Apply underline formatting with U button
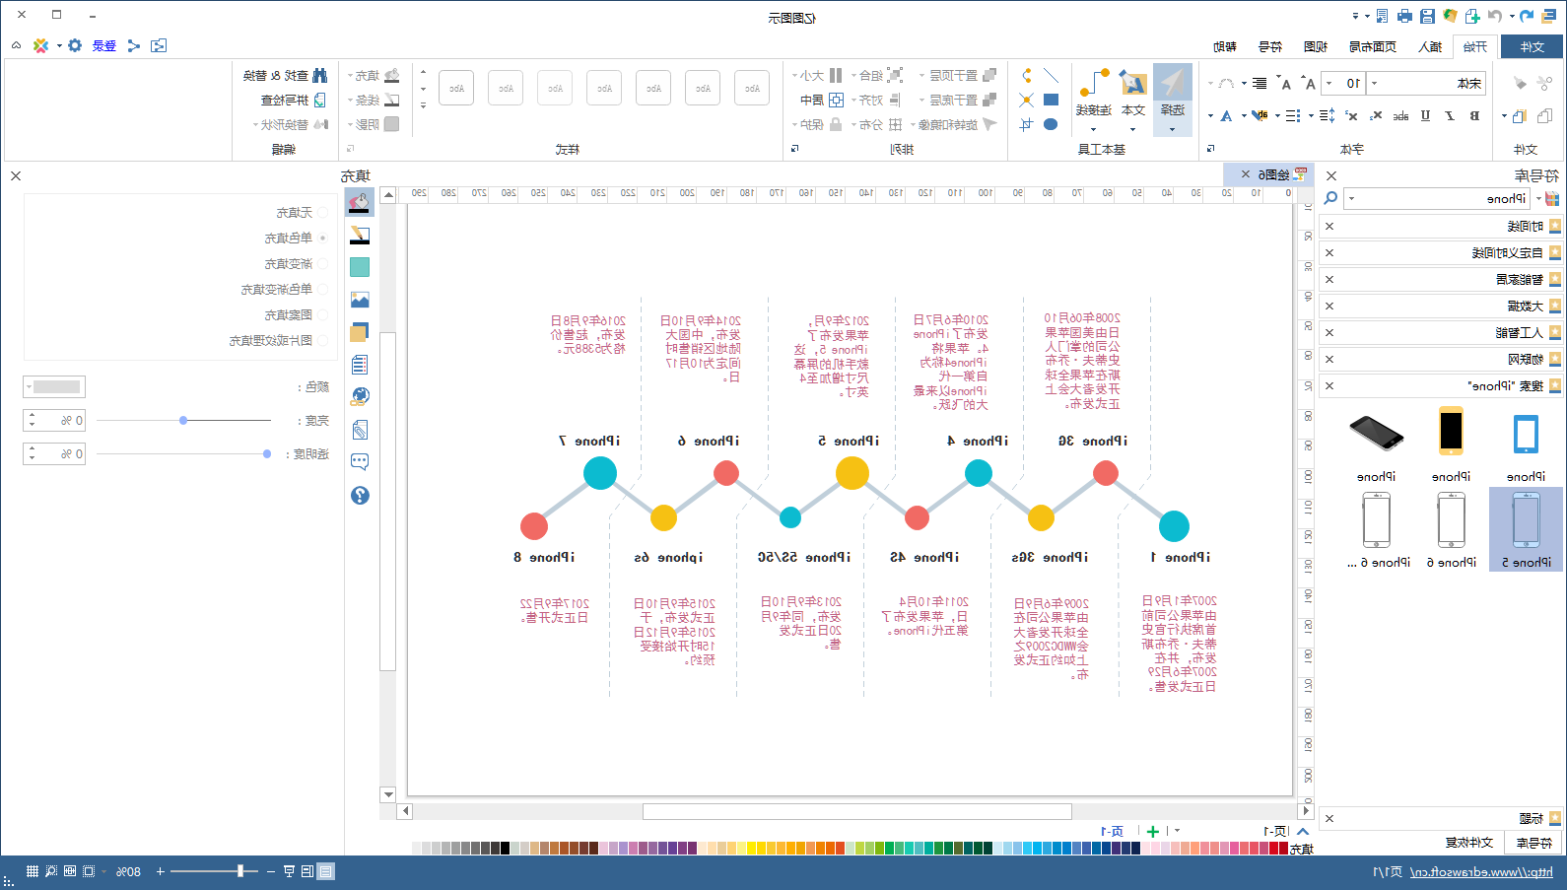Viewport: 1567px width, 890px height. point(1425,115)
